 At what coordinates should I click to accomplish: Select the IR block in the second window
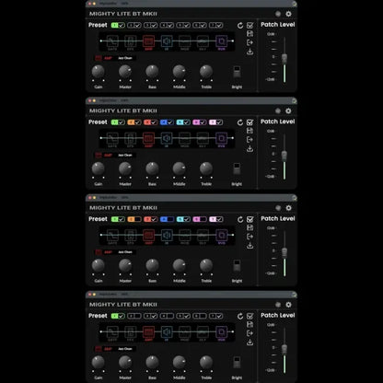click(x=167, y=138)
